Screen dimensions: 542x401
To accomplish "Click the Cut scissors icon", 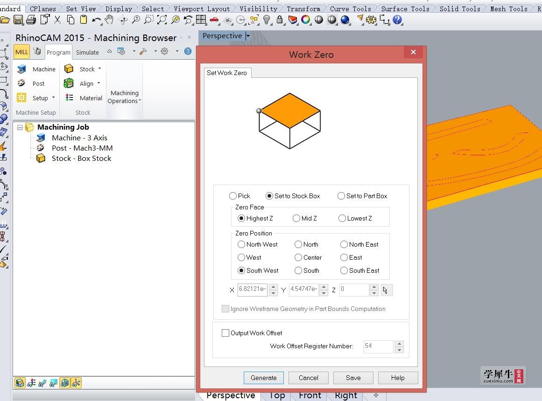I will (x=57, y=20).
